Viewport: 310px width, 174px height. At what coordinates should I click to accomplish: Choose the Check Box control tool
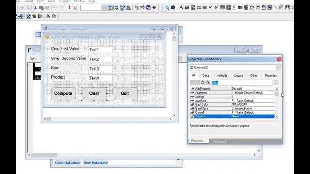tap(217, 8)
